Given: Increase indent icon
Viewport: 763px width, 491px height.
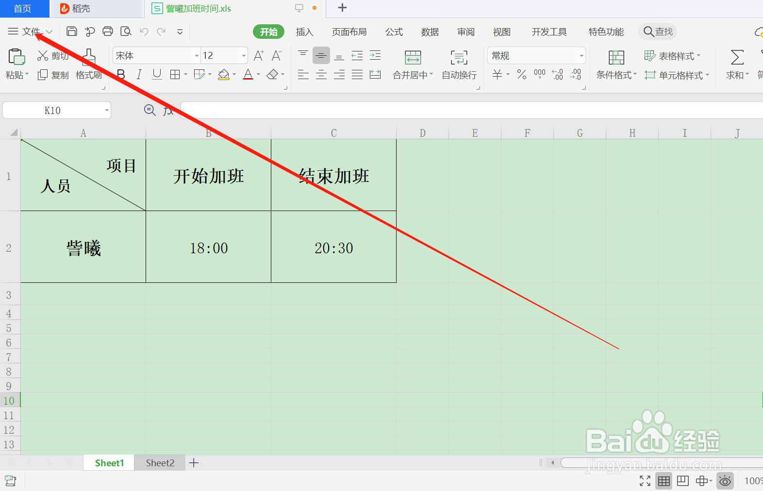Looking at the screenshot, I should tap(375, 55).
